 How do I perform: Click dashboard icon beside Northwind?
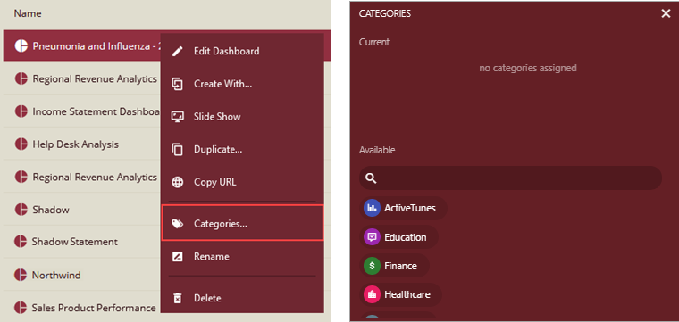[21, 275]
